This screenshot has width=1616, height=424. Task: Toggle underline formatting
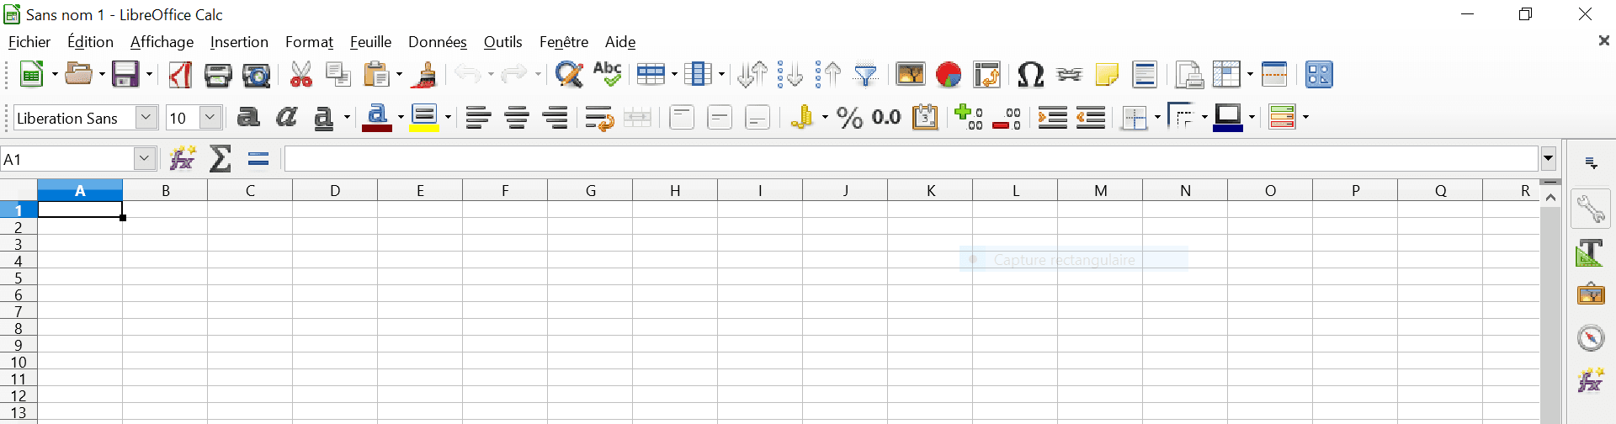point(324,118)
